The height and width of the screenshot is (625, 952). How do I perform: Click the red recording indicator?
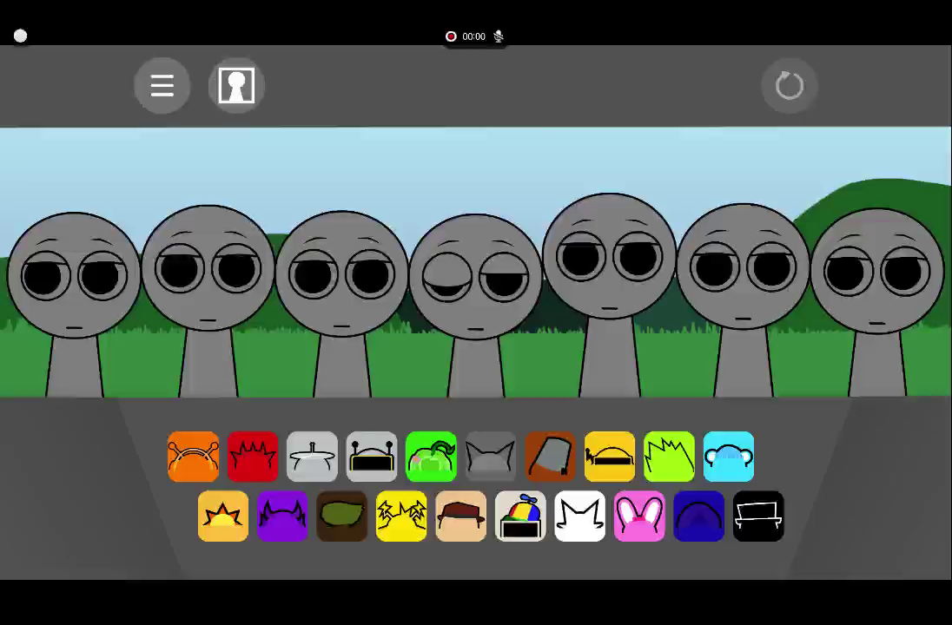point(451,36)
